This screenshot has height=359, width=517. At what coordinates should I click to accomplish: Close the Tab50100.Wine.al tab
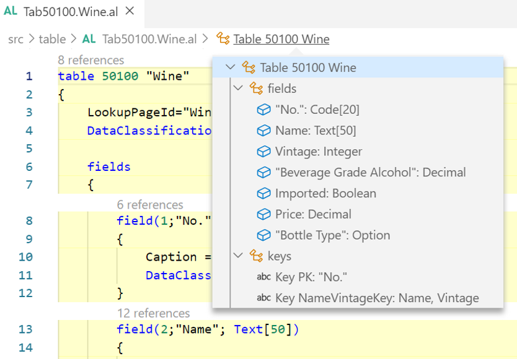(130, 11)
